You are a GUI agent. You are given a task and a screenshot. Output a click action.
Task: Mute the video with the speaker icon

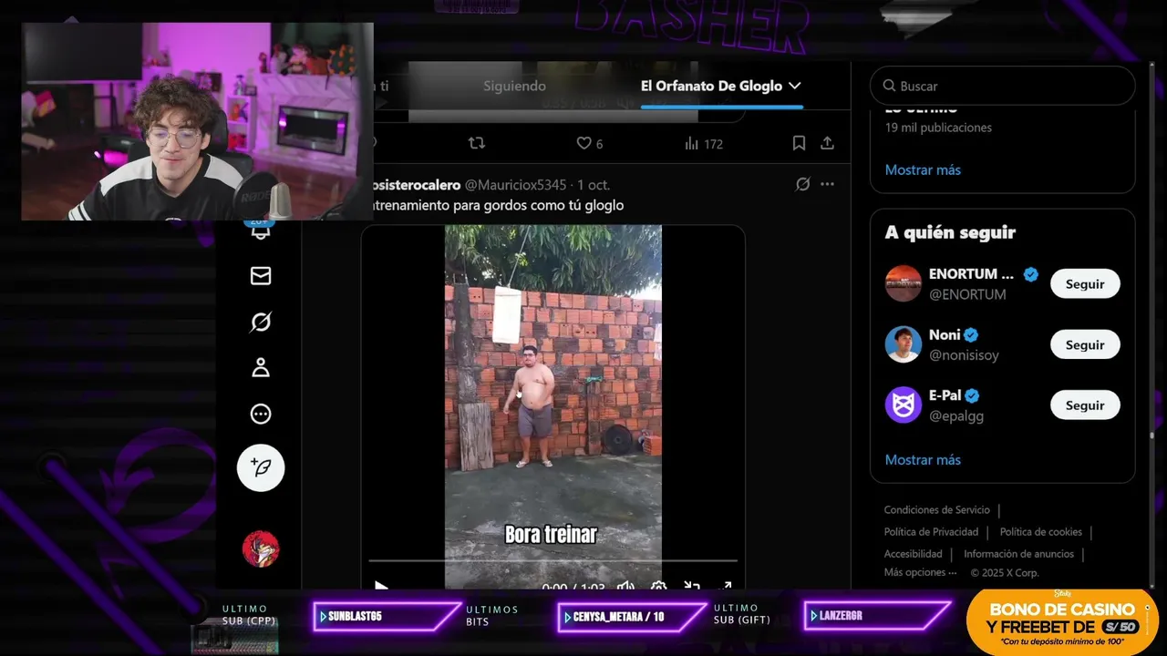pyautogui.click(x=625, y=586)
